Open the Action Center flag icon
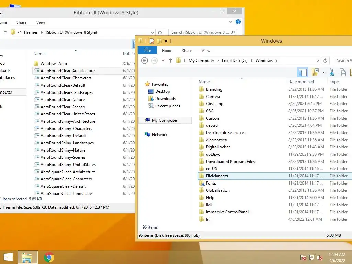This screenshot has width=352, height=264. (x=303, y=257)
